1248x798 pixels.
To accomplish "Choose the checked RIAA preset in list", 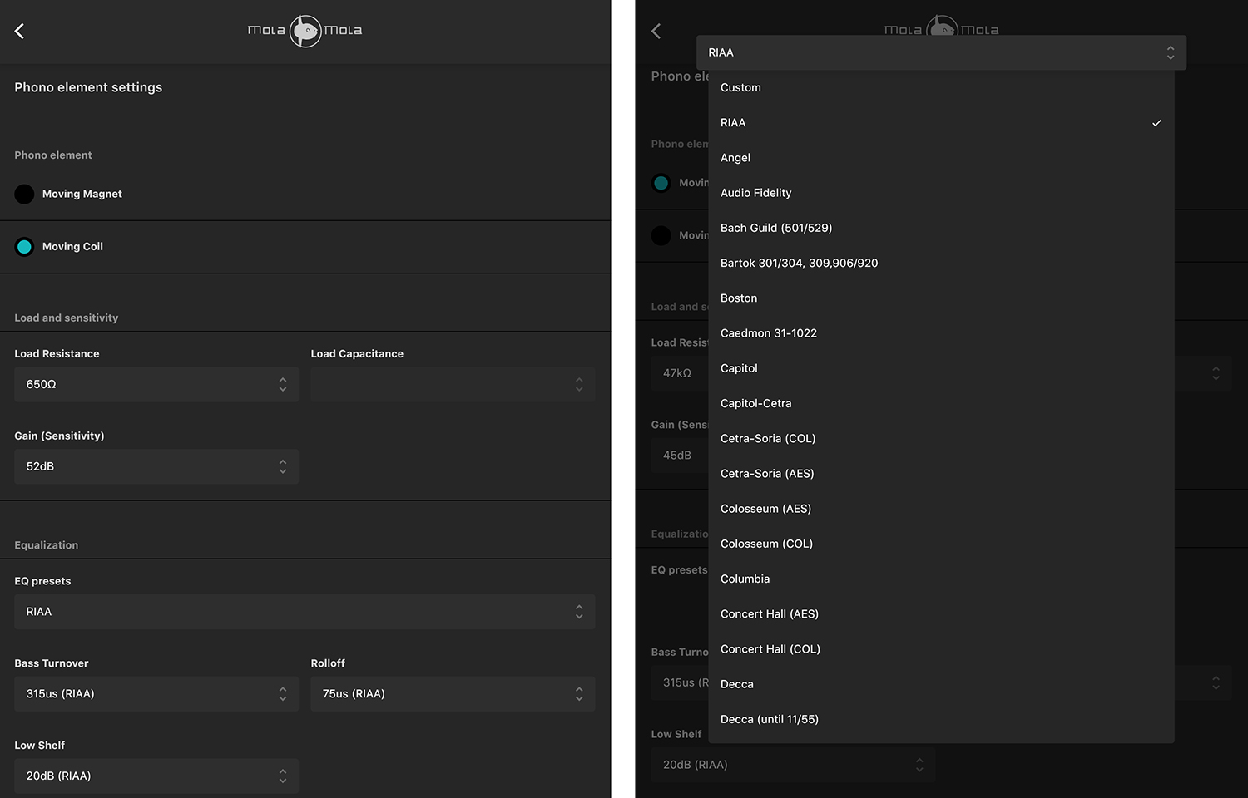I will click(941, 122).
